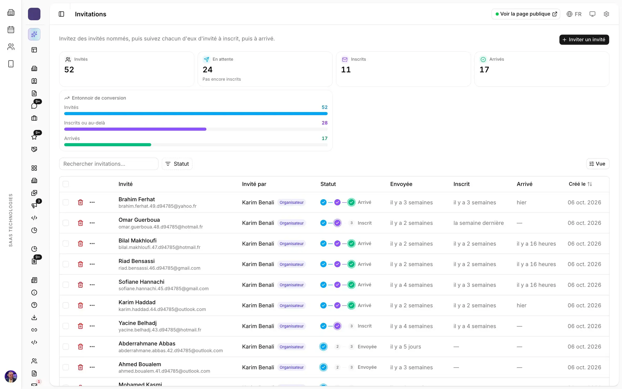Screen dimensions: 622x389
Task: Click the Inviter un invité button
Action: click(x=584, y=40)
